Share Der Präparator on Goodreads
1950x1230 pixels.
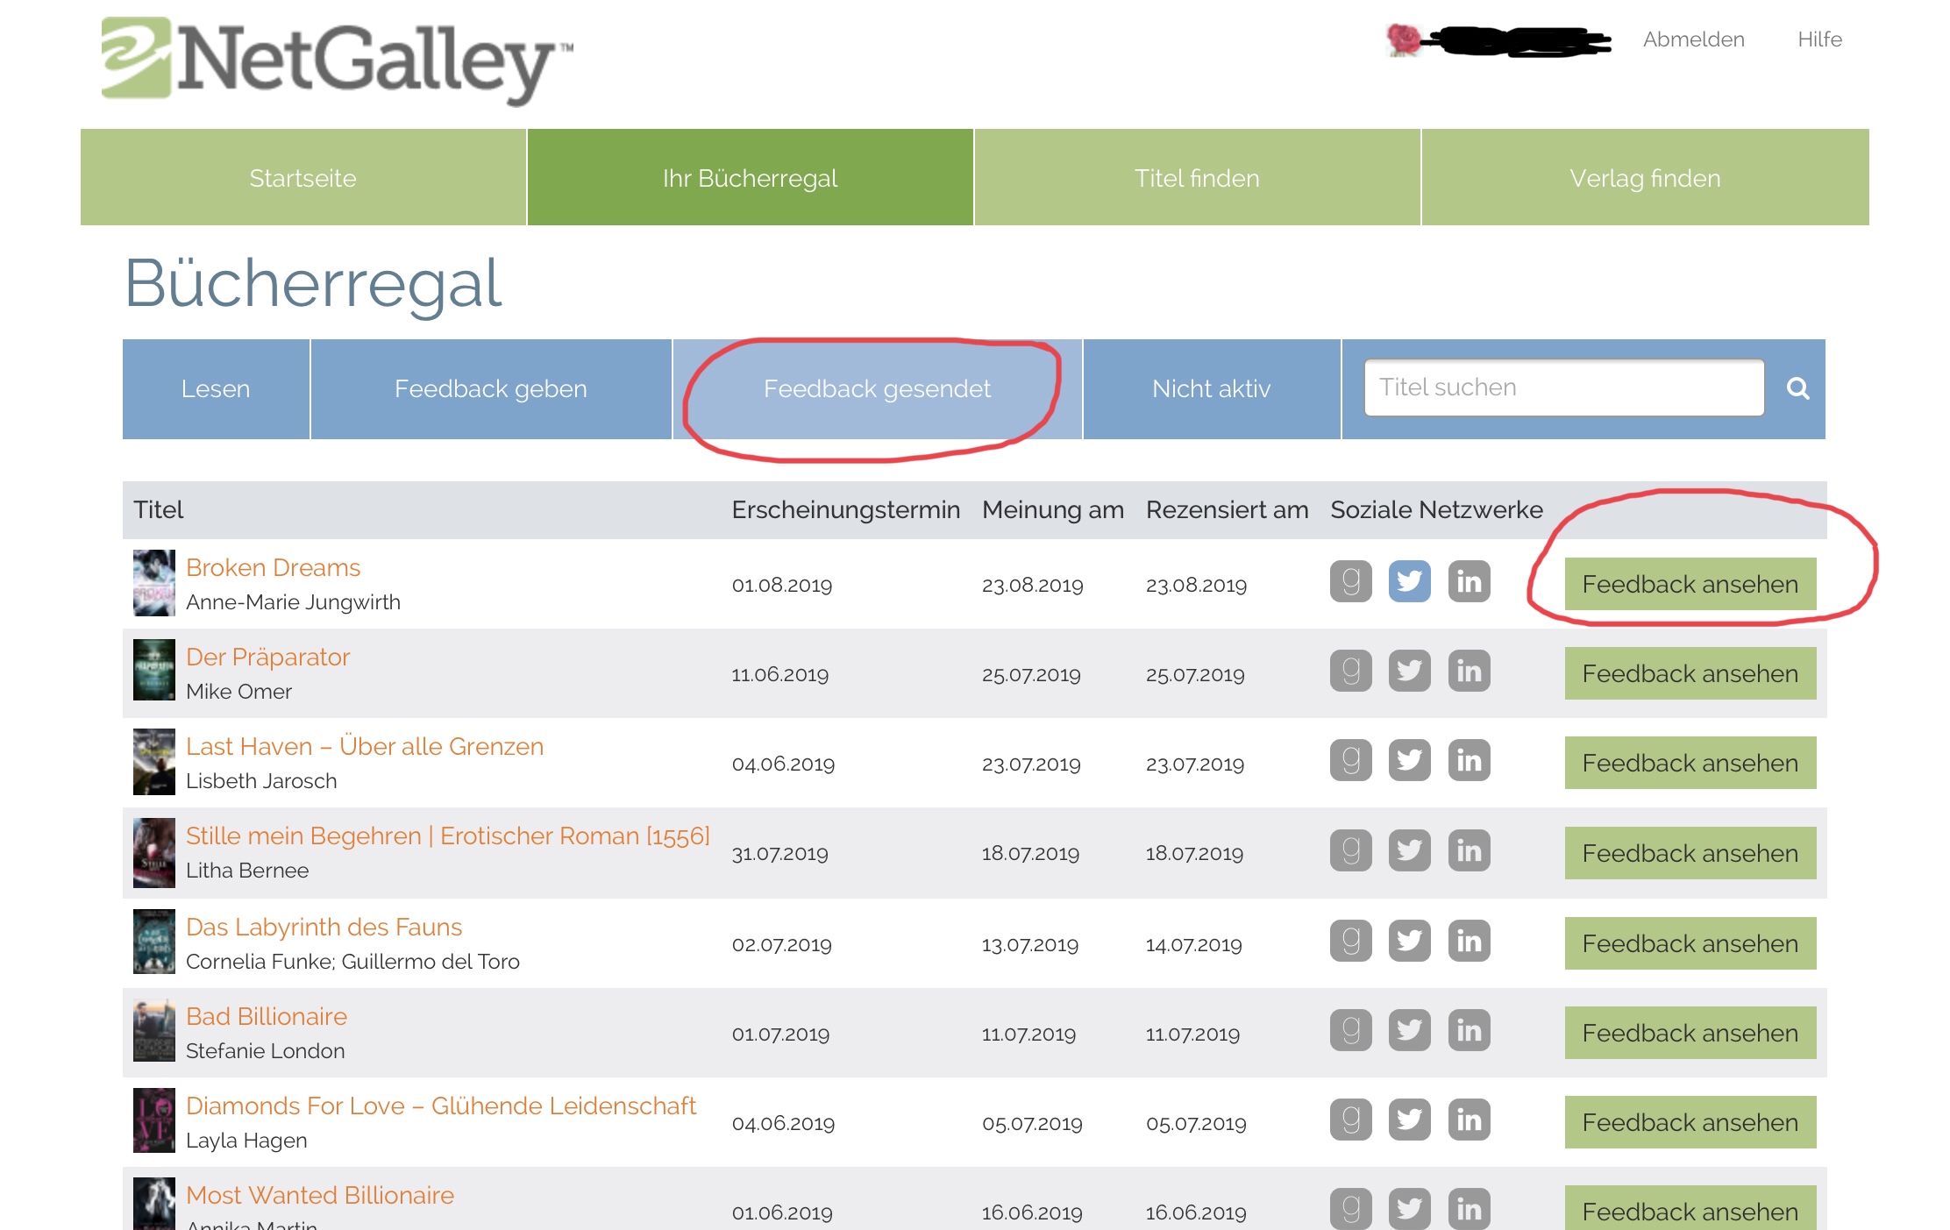(x=1351, y=671)
